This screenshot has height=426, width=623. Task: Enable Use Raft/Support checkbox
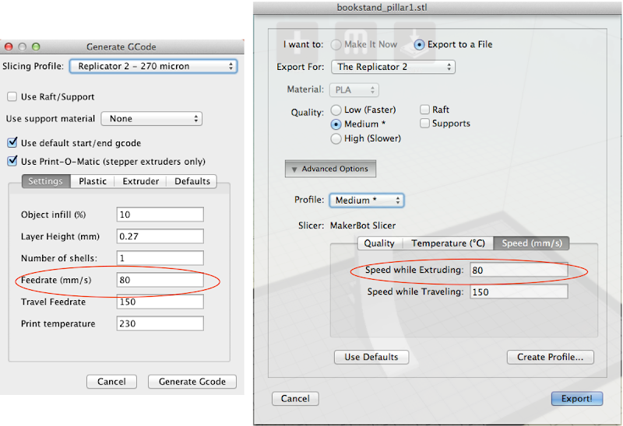(12, 96)
